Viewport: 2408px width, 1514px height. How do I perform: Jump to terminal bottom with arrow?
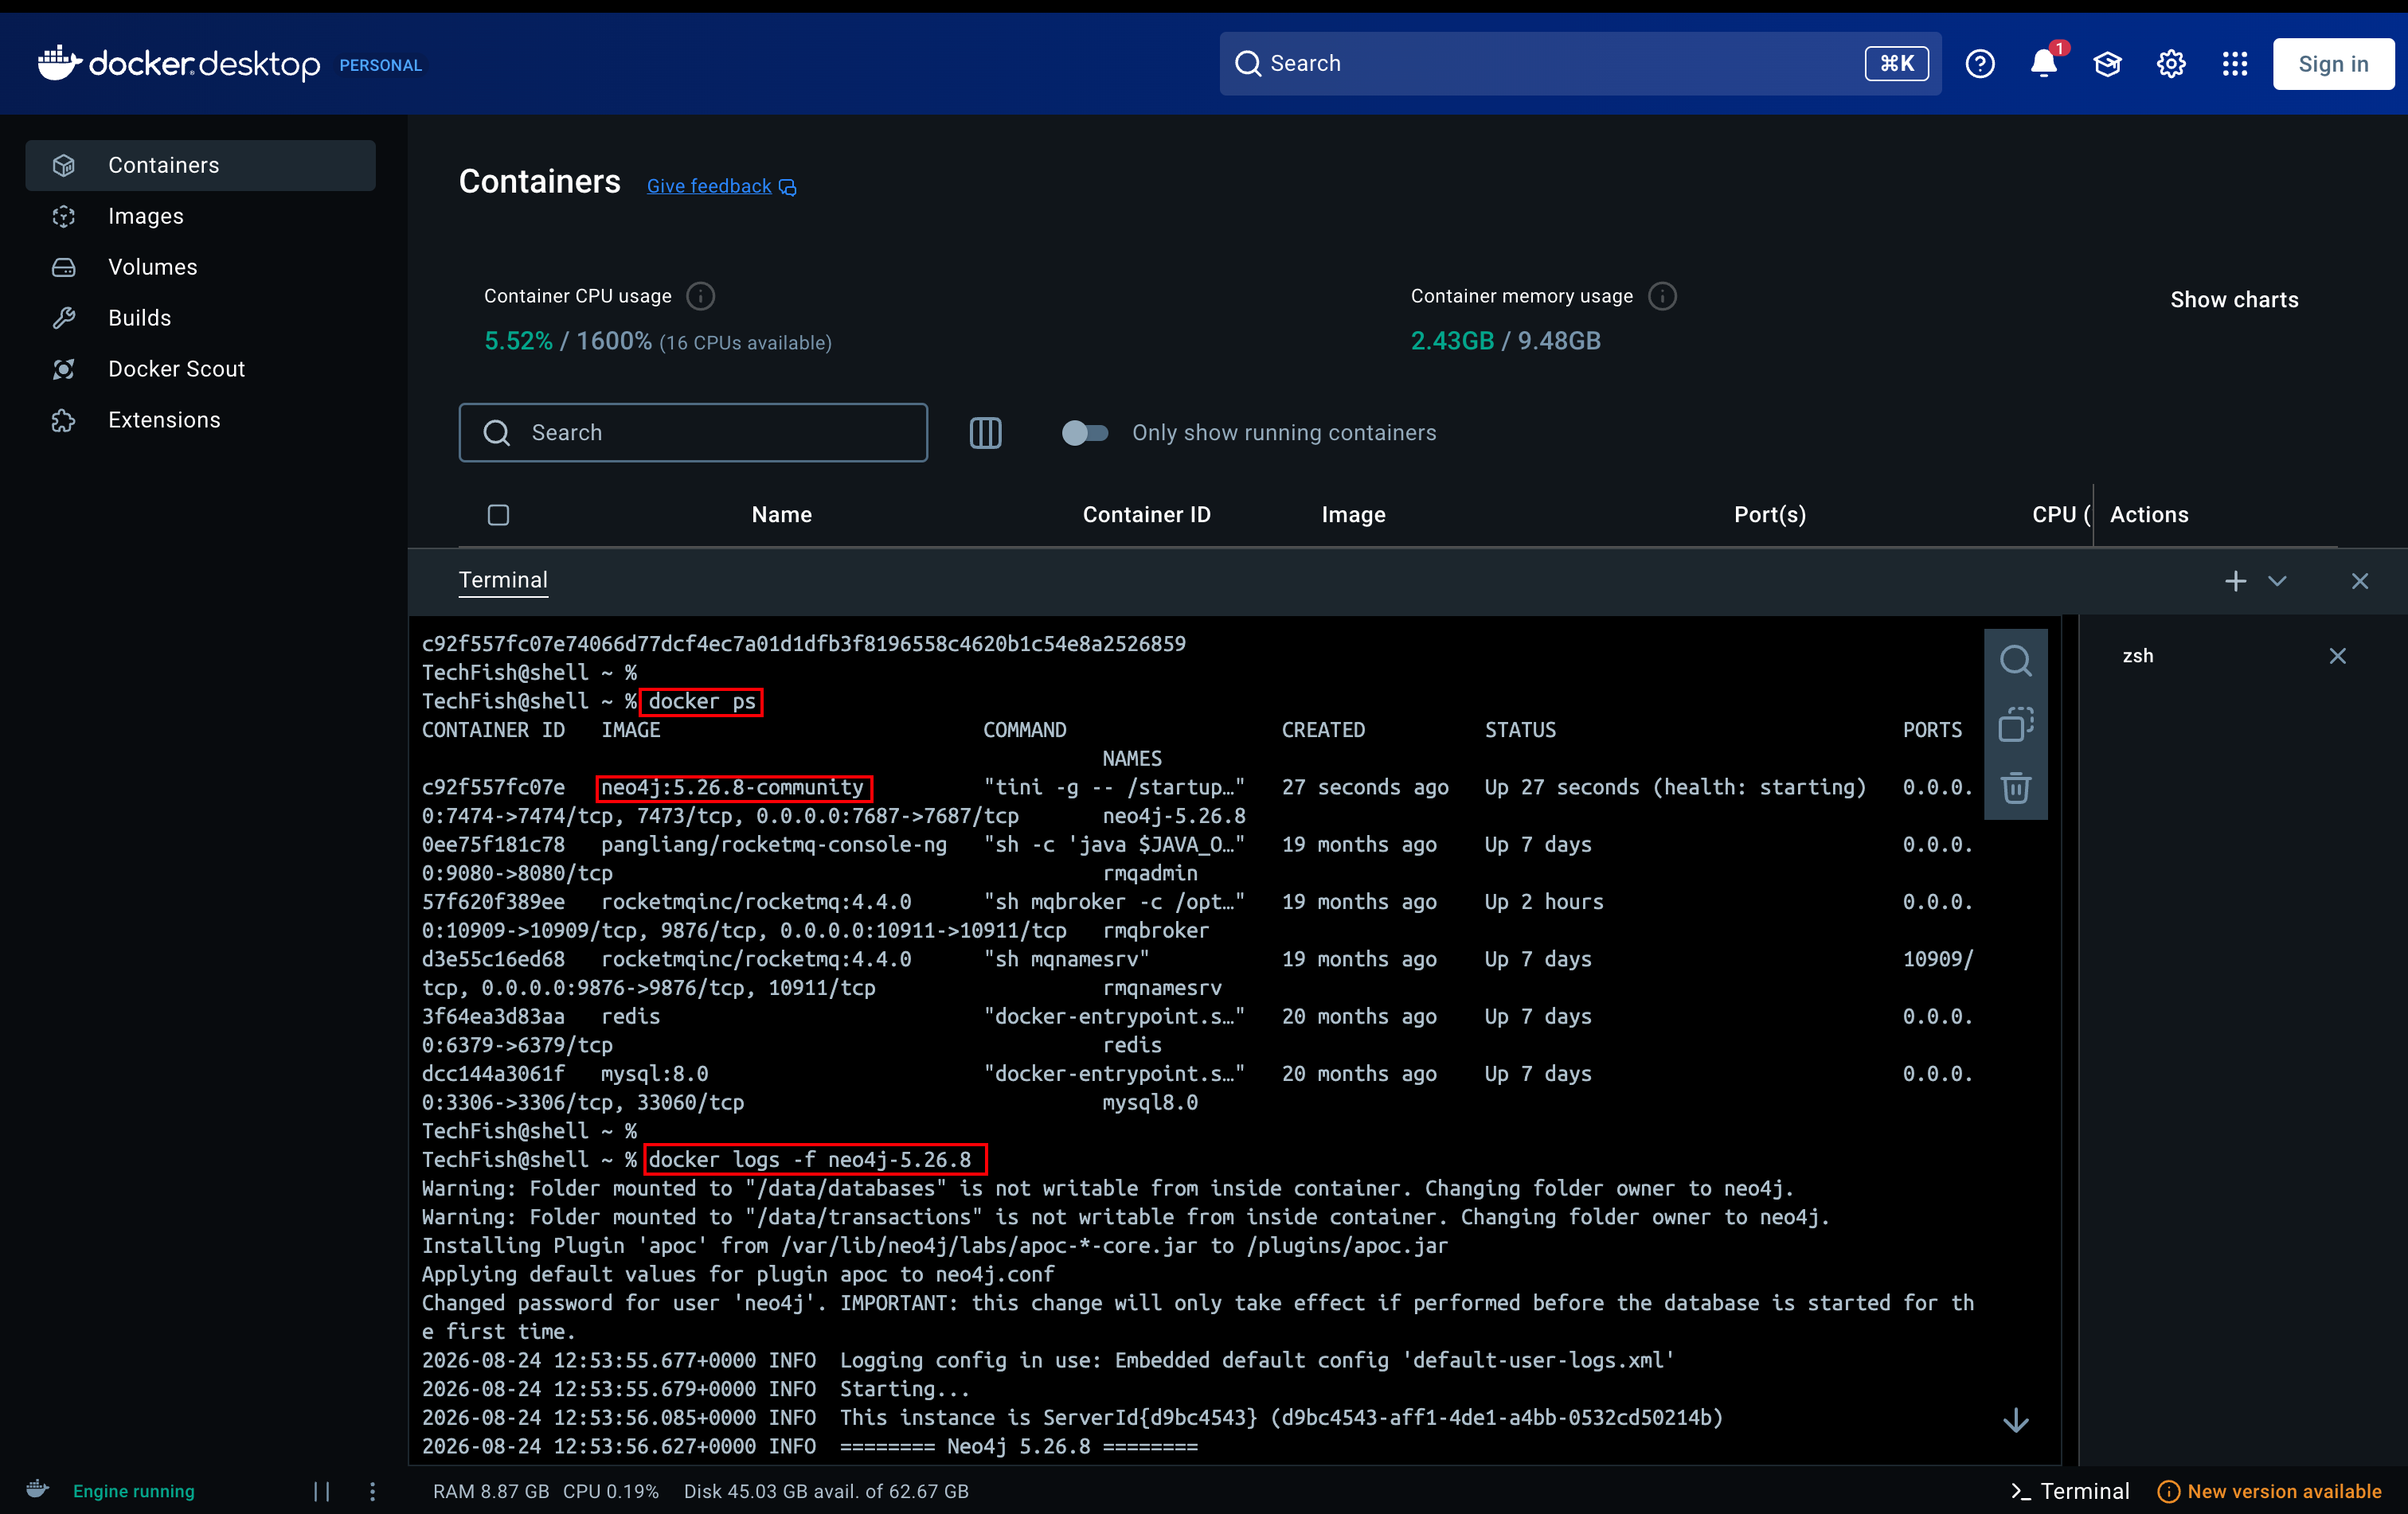click(x=2016, y=1420)
